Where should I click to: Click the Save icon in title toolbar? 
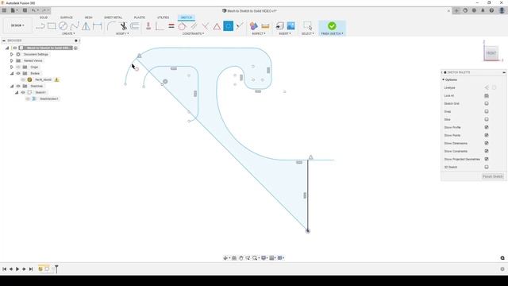(x=25, y=10)
